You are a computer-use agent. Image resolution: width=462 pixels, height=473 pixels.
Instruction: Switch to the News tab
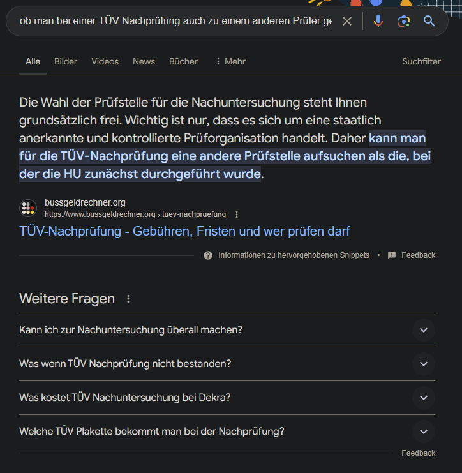[x=144, y=61]
